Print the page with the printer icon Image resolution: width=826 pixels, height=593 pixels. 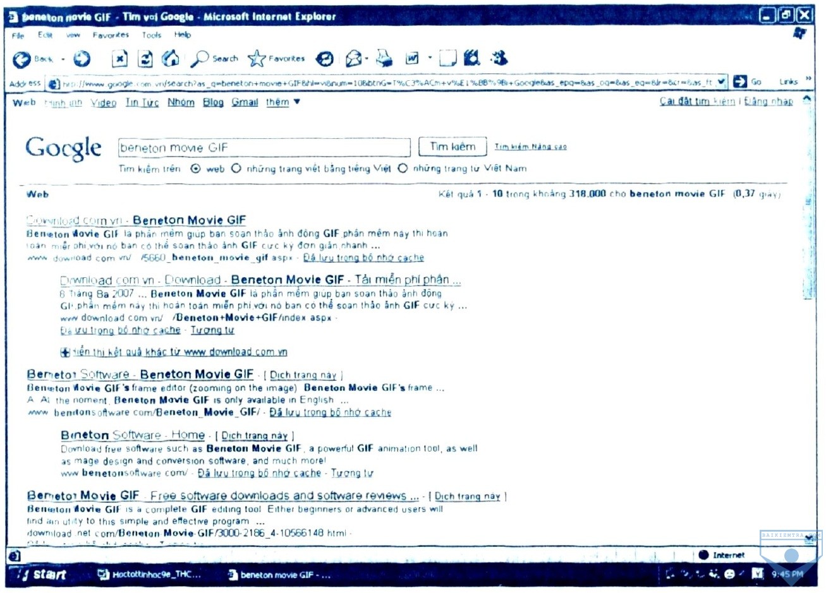[x=384, y=59]
